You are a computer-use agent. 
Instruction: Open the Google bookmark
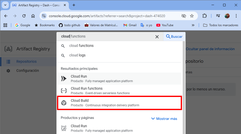pos(23,25)
